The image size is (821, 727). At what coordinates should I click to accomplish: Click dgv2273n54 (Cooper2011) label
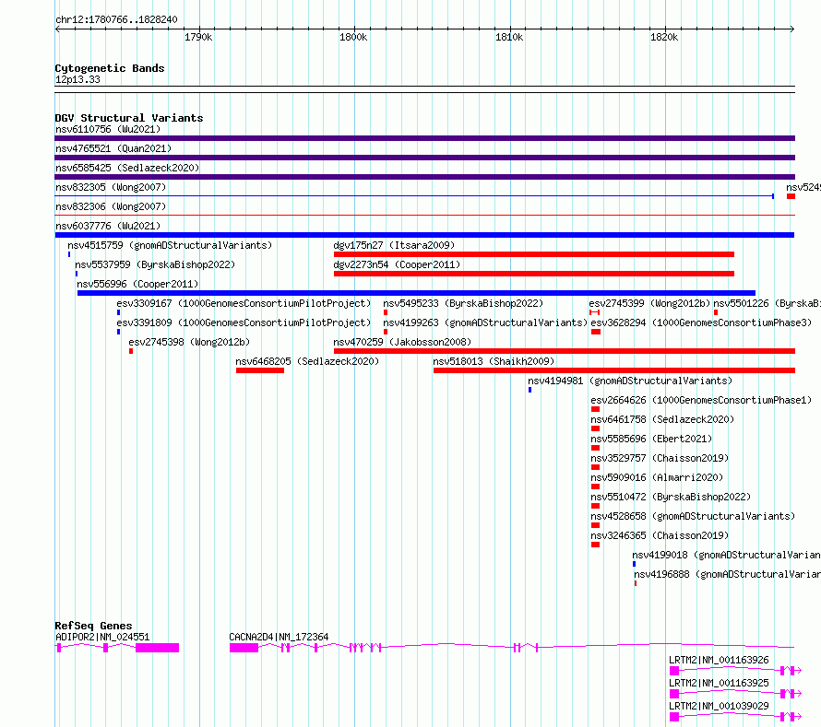[x=397, y=264]
